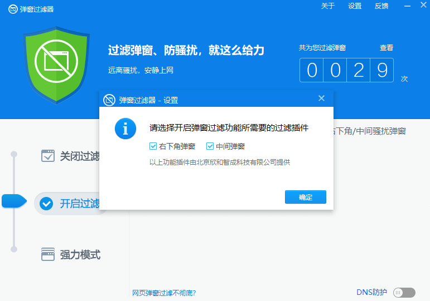430x301 pixels.
Task: Uncheck the 中间弹窗 checkbox
Action: pyautogui.click(x=210, y=146)
